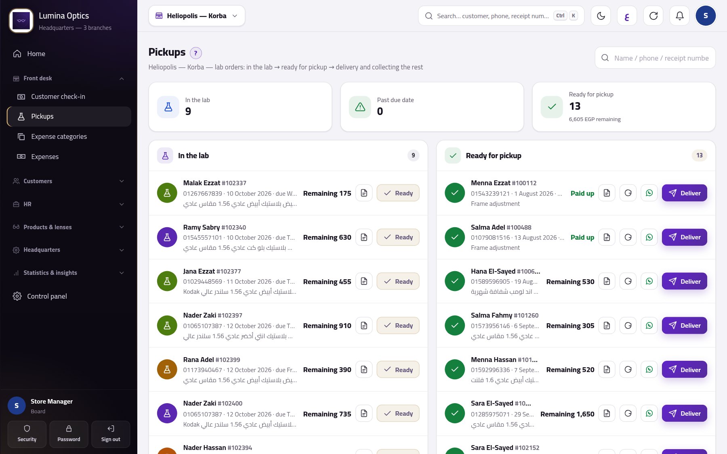Viewport: 727px width, 454px height.
Task: Click the Past due date card
Action: [432, 107]
